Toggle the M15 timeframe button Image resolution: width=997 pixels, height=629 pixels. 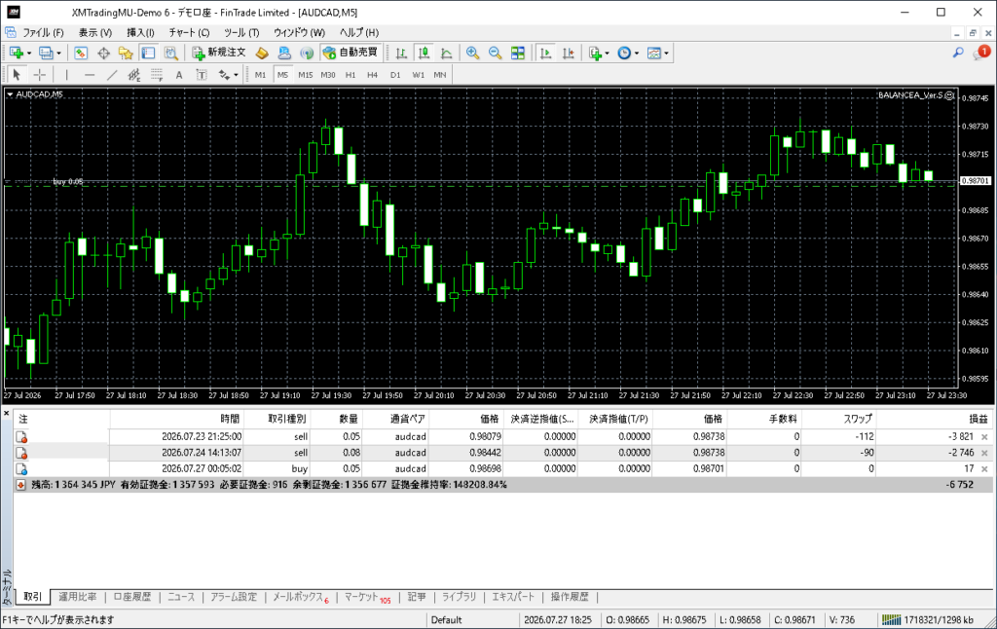[305, 75]
